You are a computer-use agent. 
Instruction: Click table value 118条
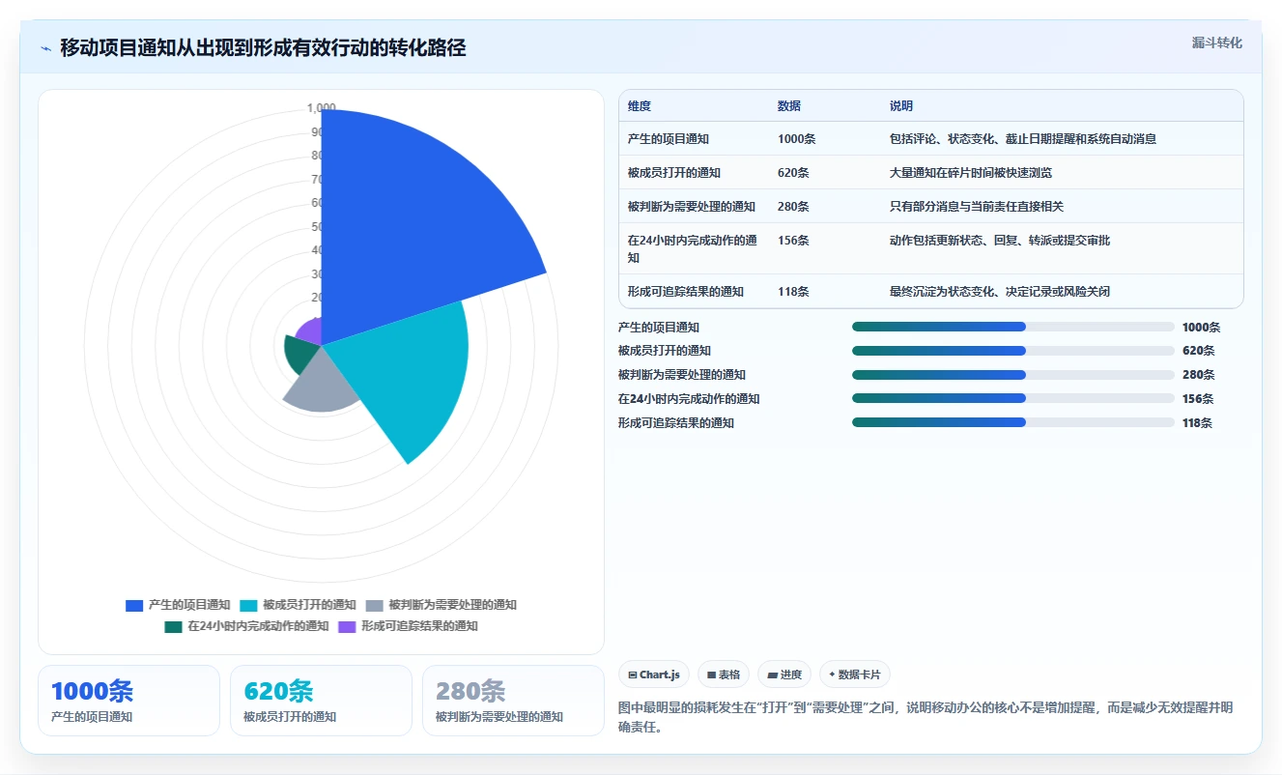794,292
